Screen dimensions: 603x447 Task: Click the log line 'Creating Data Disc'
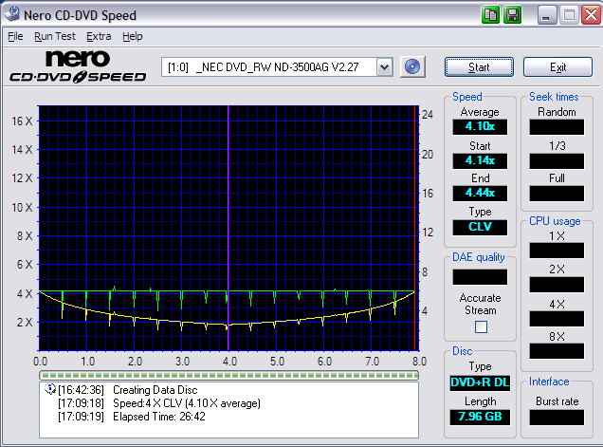point(155,390)
